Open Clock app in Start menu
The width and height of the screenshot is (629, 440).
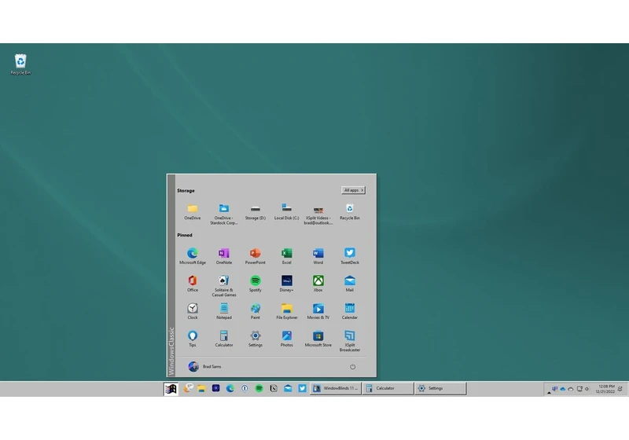(193, 311)
